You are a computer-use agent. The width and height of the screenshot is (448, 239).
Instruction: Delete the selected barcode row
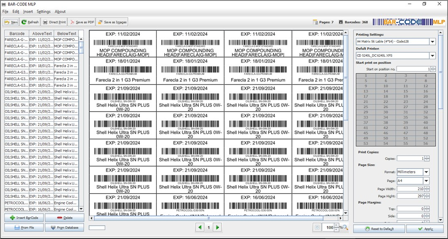[65, 218]
